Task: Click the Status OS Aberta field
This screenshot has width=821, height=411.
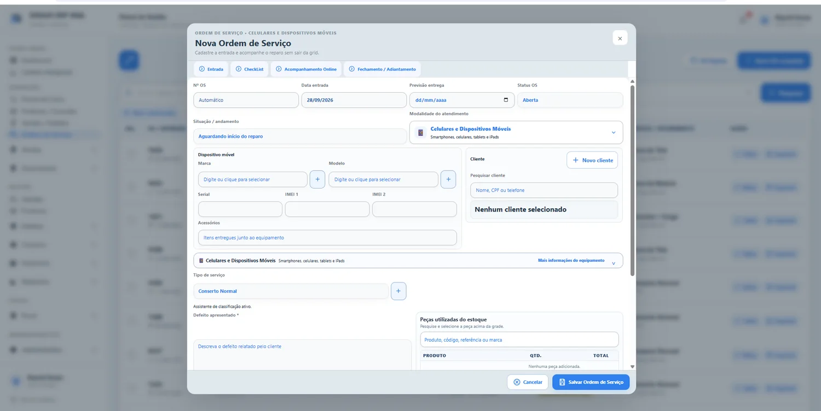Action: click(x=570, y=100)
